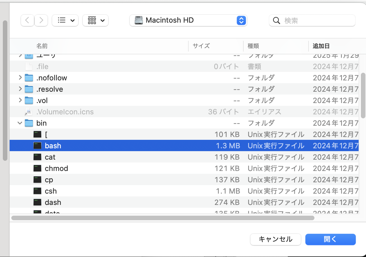Click the dash executable icon

click(37, 202)
